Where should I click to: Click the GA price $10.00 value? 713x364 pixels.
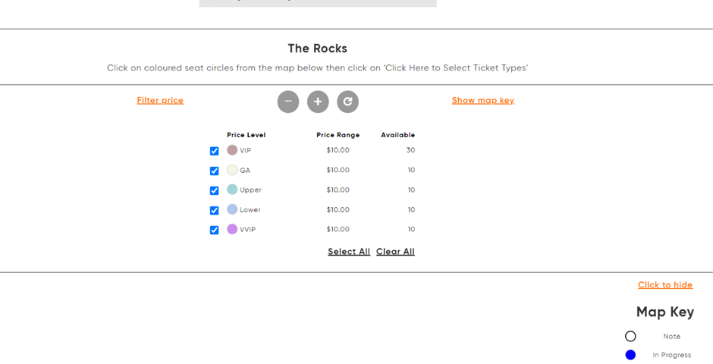[338, 170]
